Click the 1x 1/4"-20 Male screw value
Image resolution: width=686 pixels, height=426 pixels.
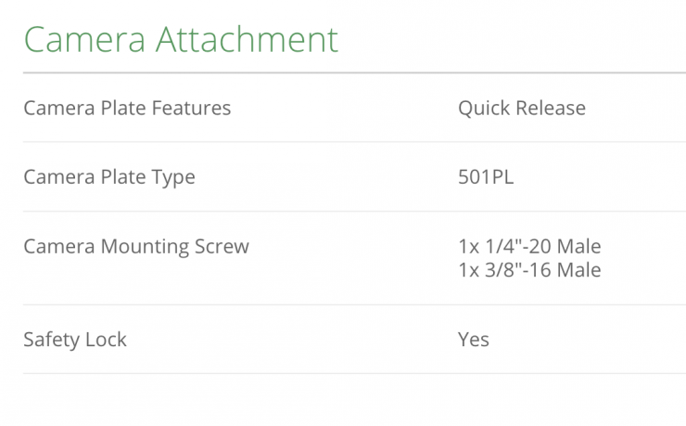click(x=529, y=247)
